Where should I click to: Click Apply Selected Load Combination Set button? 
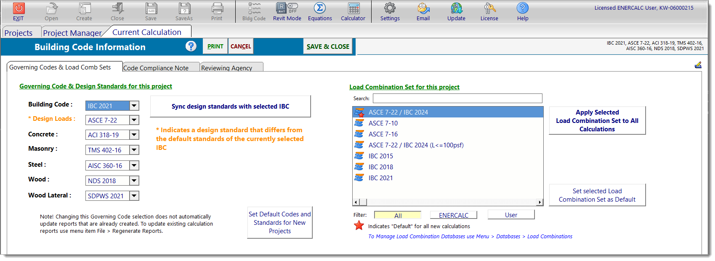point(597,121)
